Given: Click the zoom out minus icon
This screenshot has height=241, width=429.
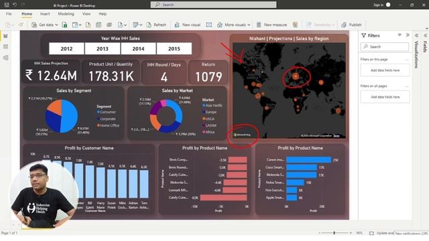Looking at the screenshot, I should tap(319, 233).
